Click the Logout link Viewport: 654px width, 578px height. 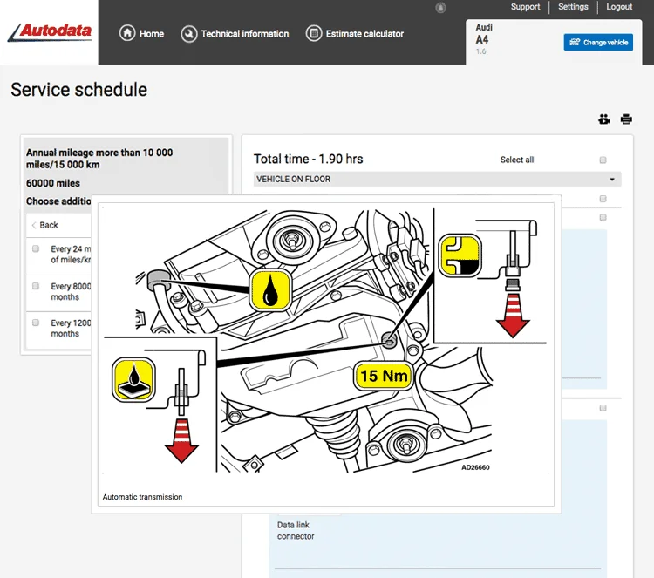(x=619, y=7)
